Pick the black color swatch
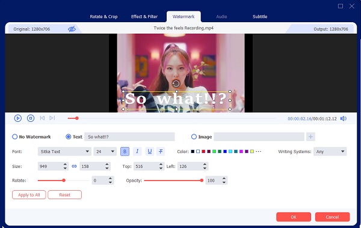 point(193,152)
